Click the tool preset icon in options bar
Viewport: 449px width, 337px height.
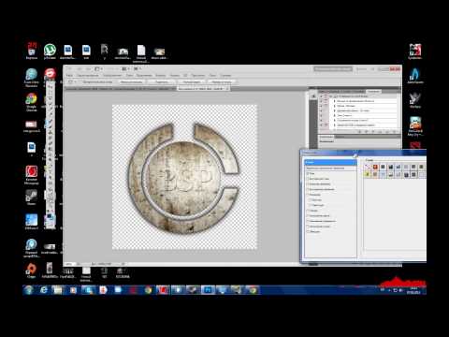70,81
